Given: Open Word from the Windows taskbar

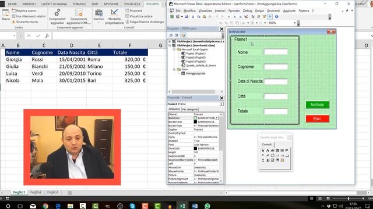Looking at the screenshot, I should 195,206.
